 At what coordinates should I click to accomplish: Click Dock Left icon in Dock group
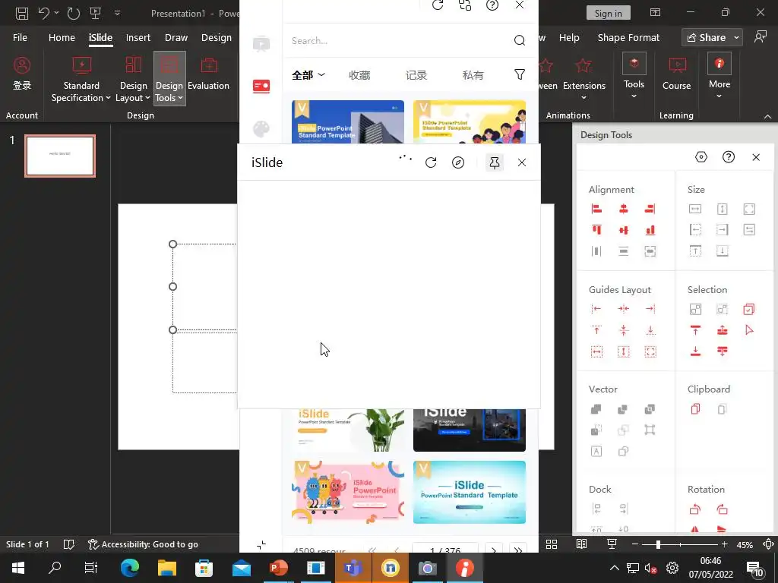click(596, 509)
